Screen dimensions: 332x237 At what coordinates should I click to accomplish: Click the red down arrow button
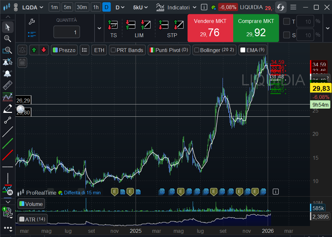pyautogui.click(x=44, y=50)
